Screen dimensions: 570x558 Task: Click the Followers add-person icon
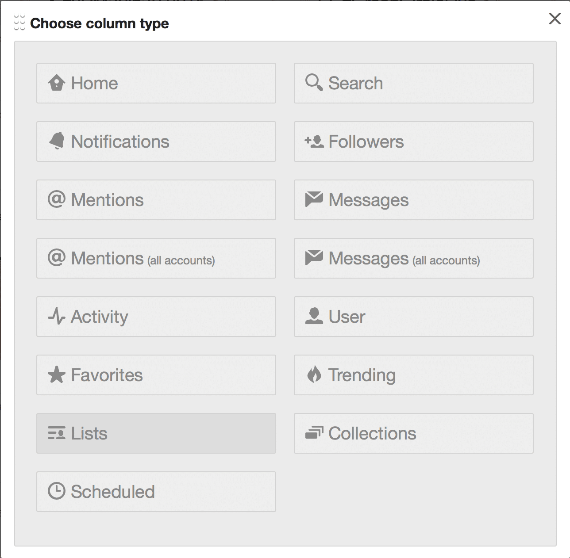[x=314, y=141]
